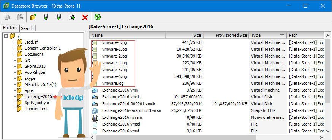Screen dimensions: 332x140
Task: Click the red X delete icon
Action: 85,17
